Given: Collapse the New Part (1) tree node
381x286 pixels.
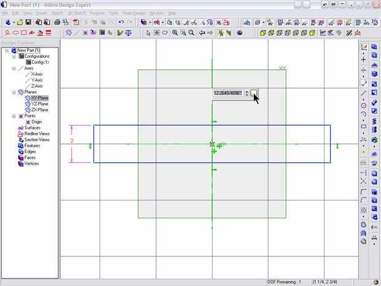Looking at the screenshot, I should [7, 50].
